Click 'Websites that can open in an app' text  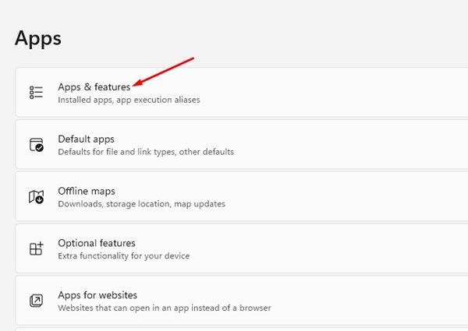point(123,308)
